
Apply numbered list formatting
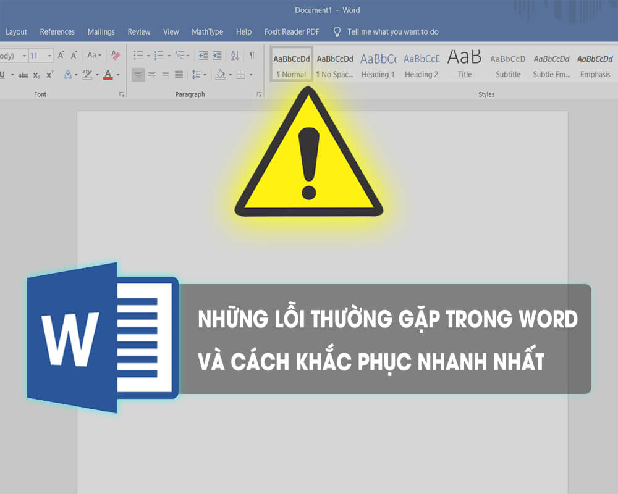[x=159, y=55]
